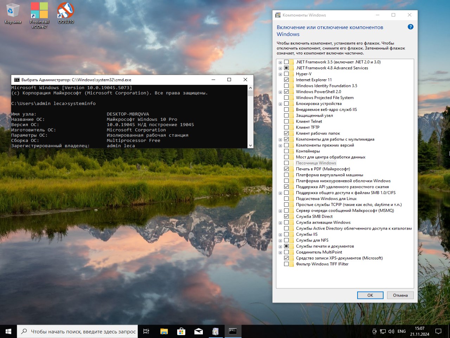Open the notification center icon
Image resolution: width=450 pixels, height=338 pixels.
(x=438, y=331)
